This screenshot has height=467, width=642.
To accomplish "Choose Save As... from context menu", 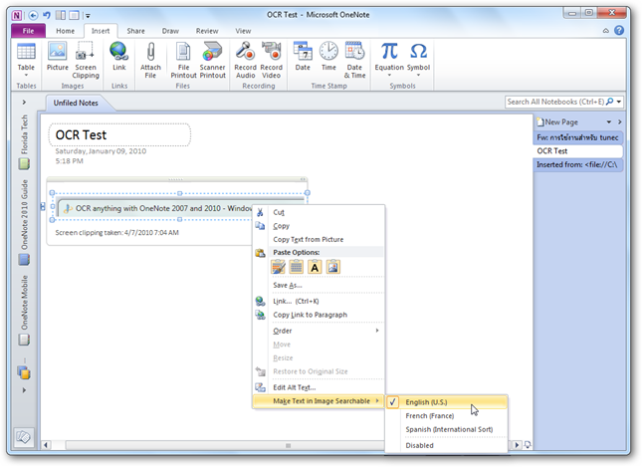I will (319, 285).
